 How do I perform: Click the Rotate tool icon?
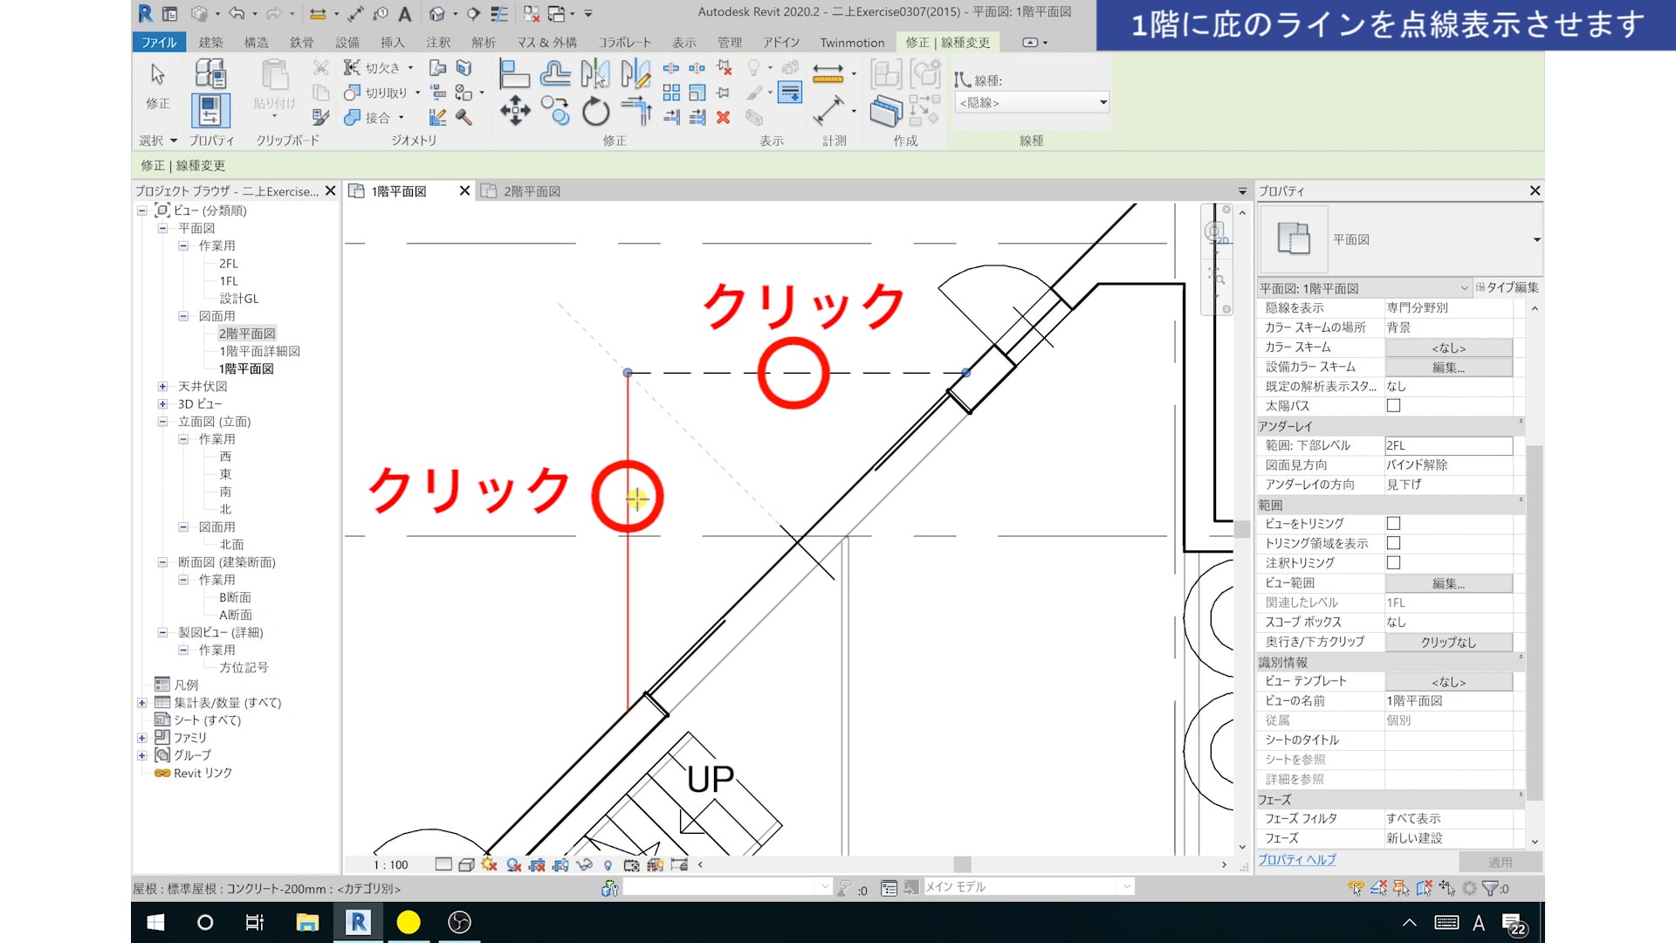(595, 111)
